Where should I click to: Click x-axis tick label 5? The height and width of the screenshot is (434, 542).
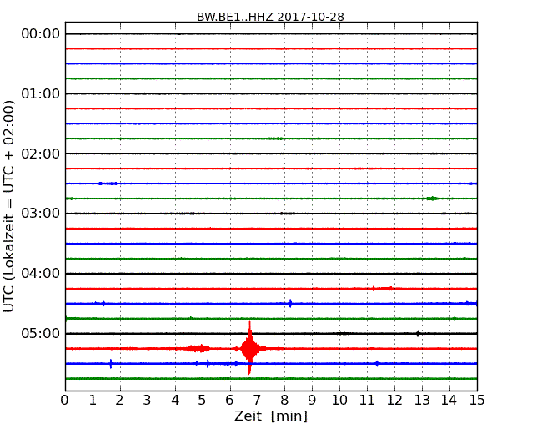202,400
